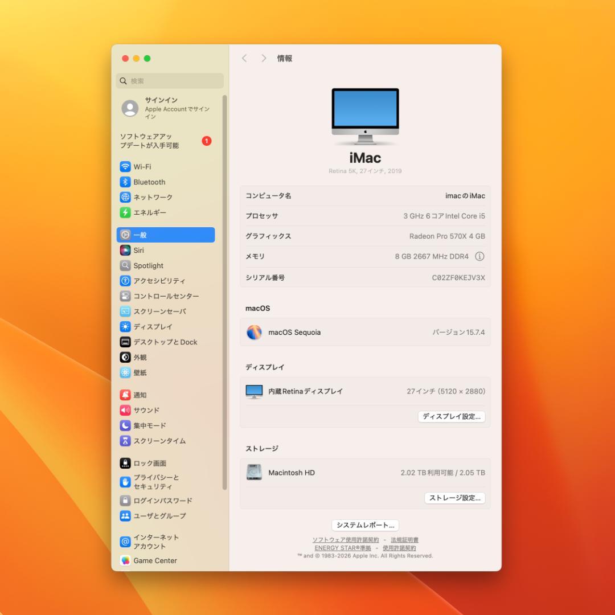Open the ログインパスワード icon
Screen dimensions: 615x615
coord(125,501)
